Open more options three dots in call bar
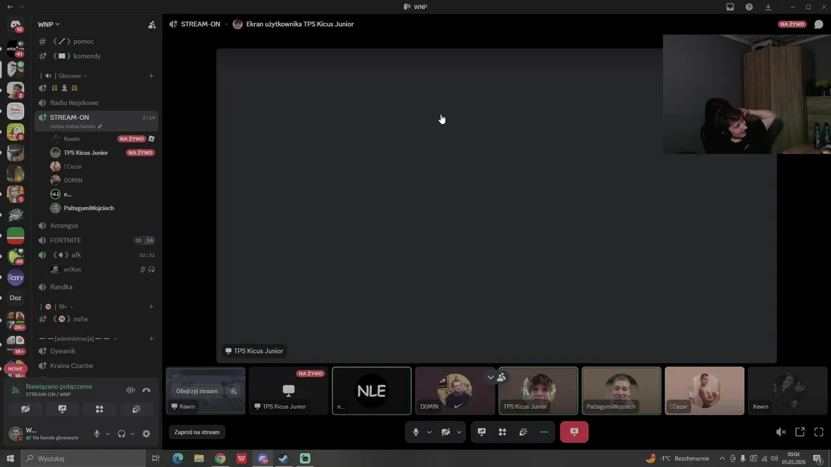The width and height of the screenshot is (831, 467). coord(544,432)
